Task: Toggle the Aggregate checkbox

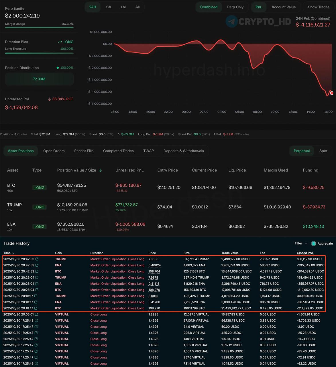Action: click(x=313, y=243)
